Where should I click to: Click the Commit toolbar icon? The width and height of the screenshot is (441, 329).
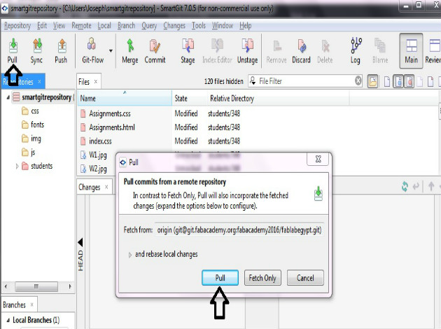point(155,50)
